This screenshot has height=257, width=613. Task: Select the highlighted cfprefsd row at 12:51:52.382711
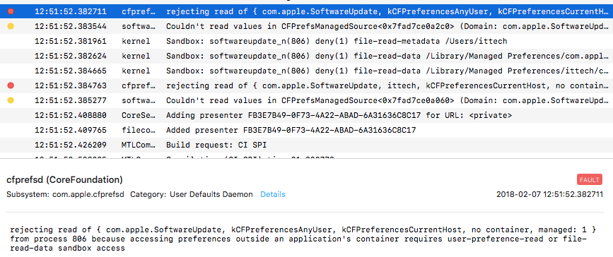coord(307,11)
